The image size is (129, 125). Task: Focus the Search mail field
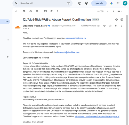pyautogui.click(x=43, y=3)
